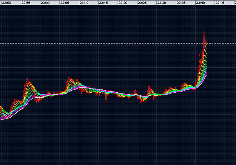
Task: Click the 23:00 time axis label
Action: pos(45,3)
